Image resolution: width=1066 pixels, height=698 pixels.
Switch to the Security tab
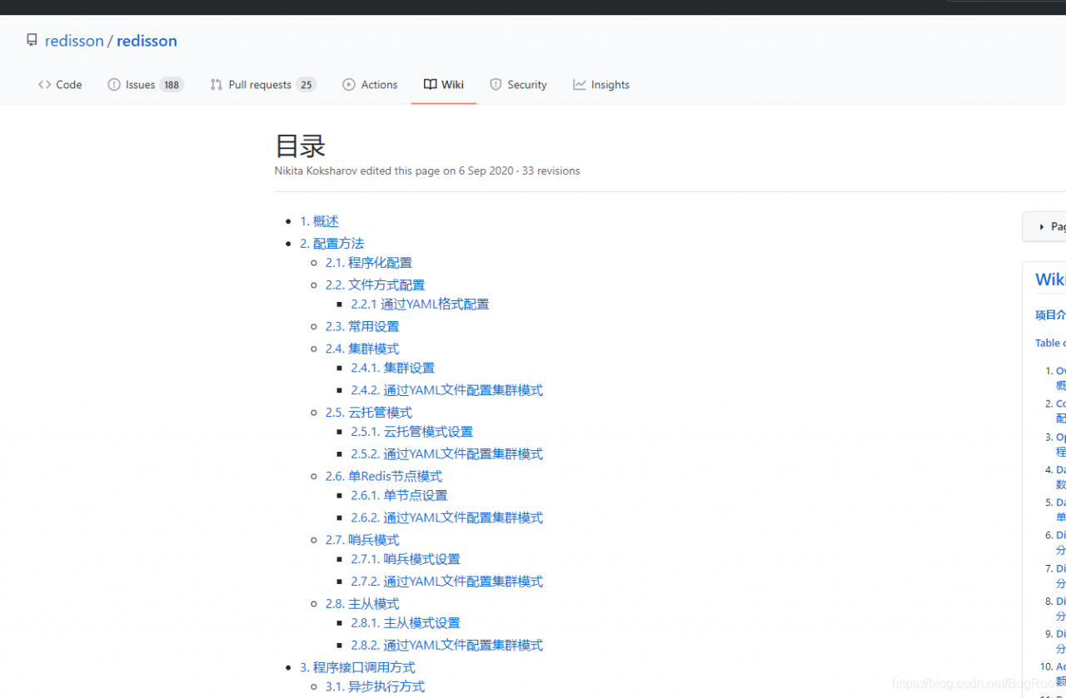tap(526, 84)
